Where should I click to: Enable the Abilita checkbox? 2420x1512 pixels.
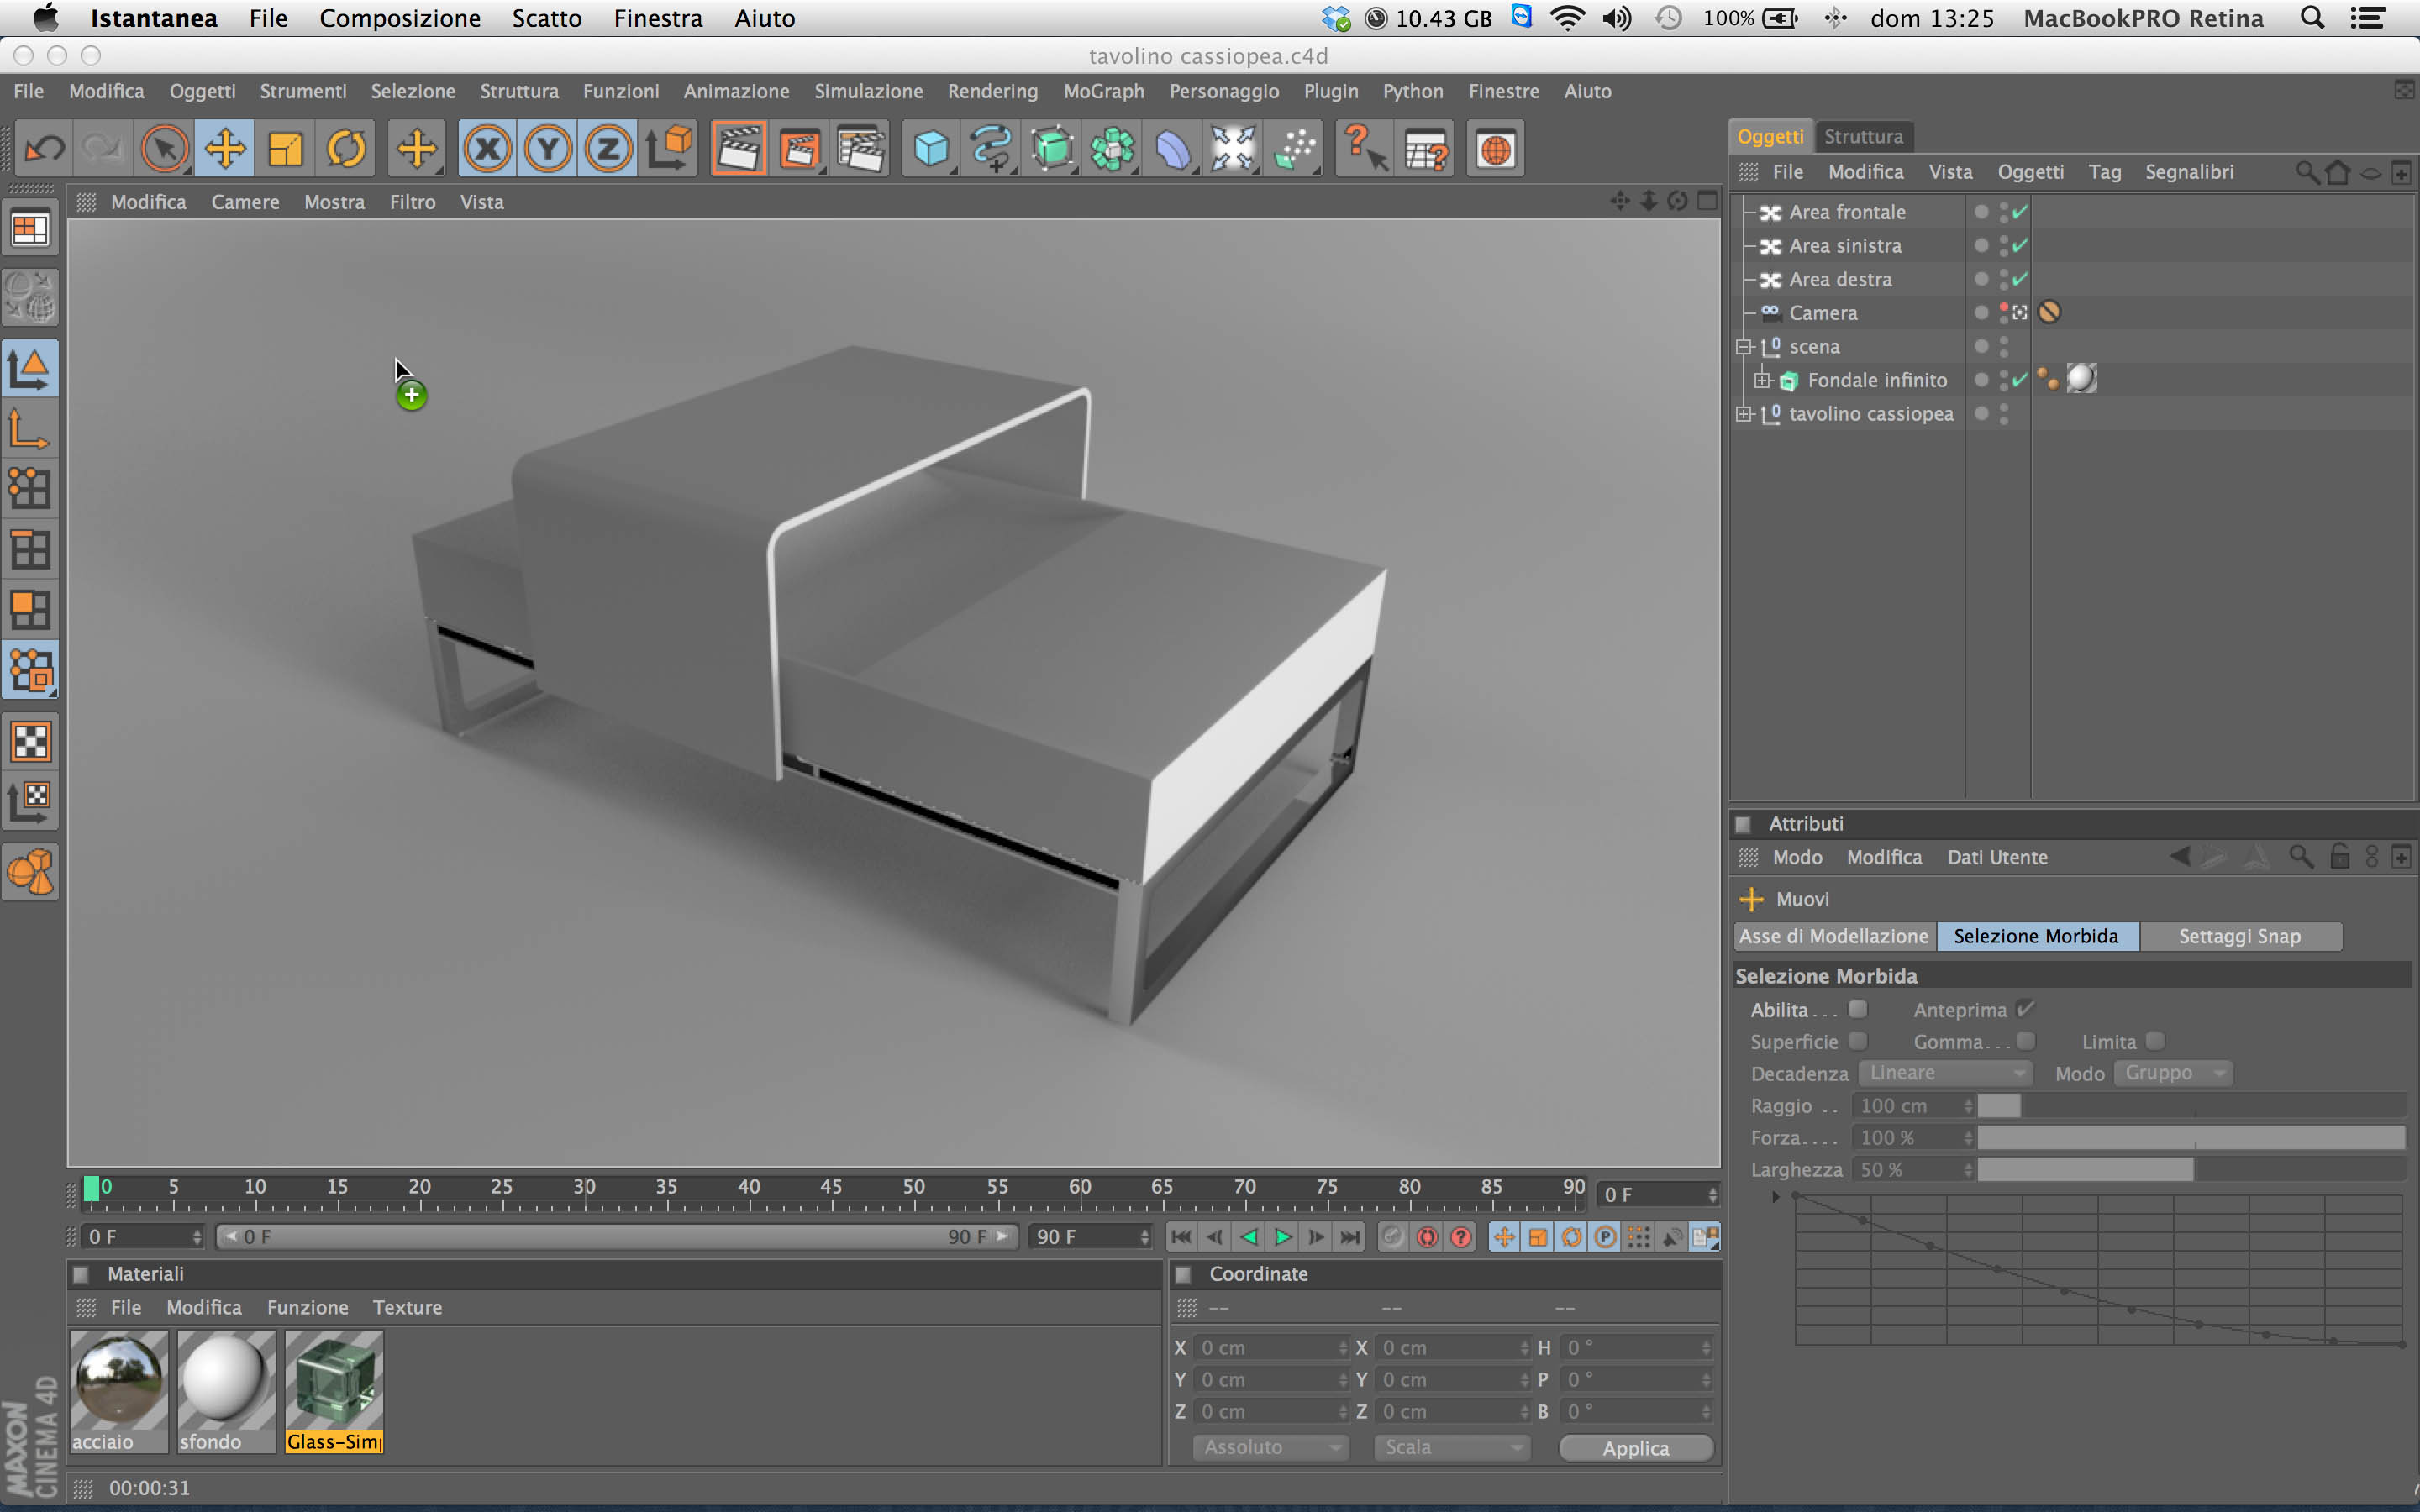coord(1858,1009)
